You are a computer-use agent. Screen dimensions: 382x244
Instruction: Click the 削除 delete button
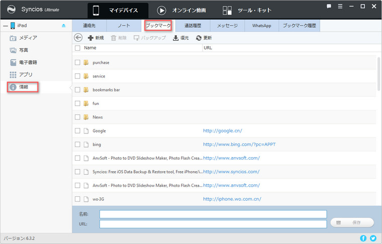point(119,38)
